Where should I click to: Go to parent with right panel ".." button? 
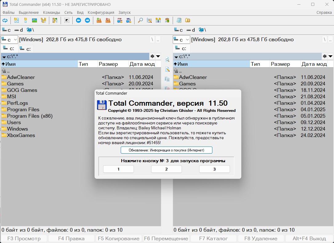(330, 40)
